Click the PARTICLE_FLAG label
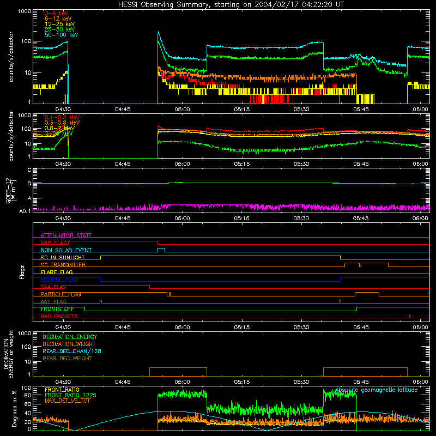The height and width of the screenshot is (436, 436). point(61,294)
